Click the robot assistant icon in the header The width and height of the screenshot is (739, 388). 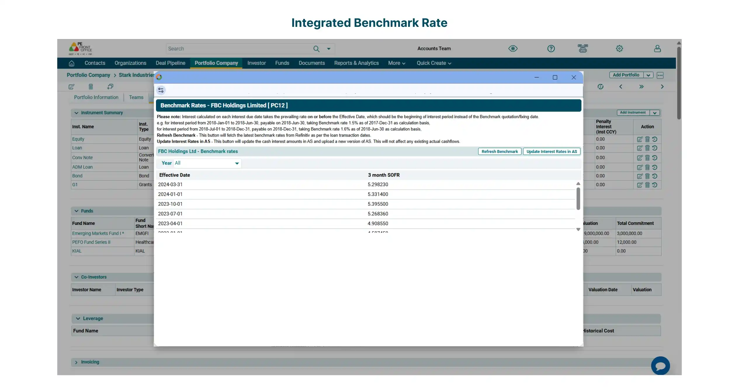[583, 48]
